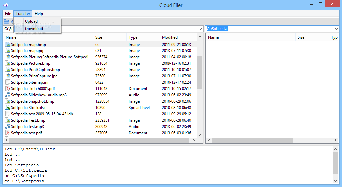This screenshot has width=342, height=187.
Task: Select the Softpedia Stock.xlsx filename
Action: [28, 108]
